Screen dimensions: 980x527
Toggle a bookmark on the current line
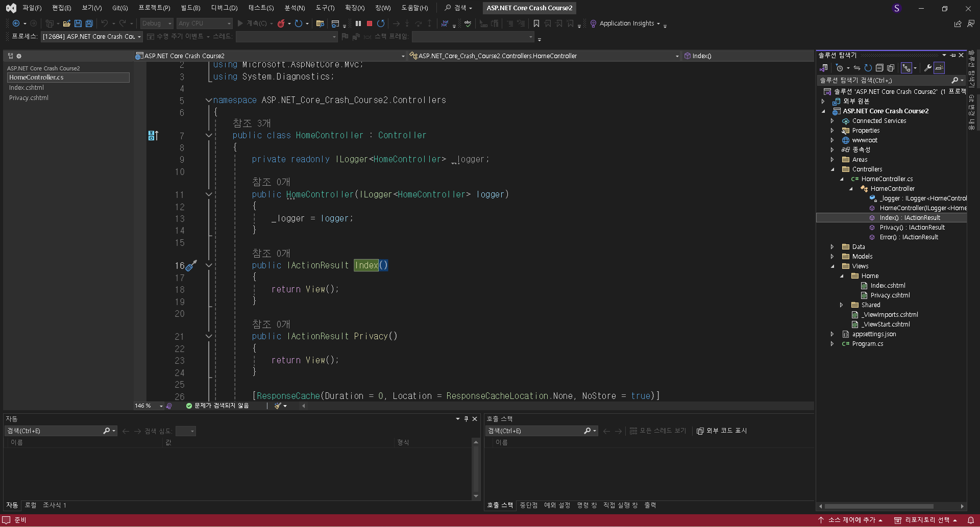(x=536, y=23)
